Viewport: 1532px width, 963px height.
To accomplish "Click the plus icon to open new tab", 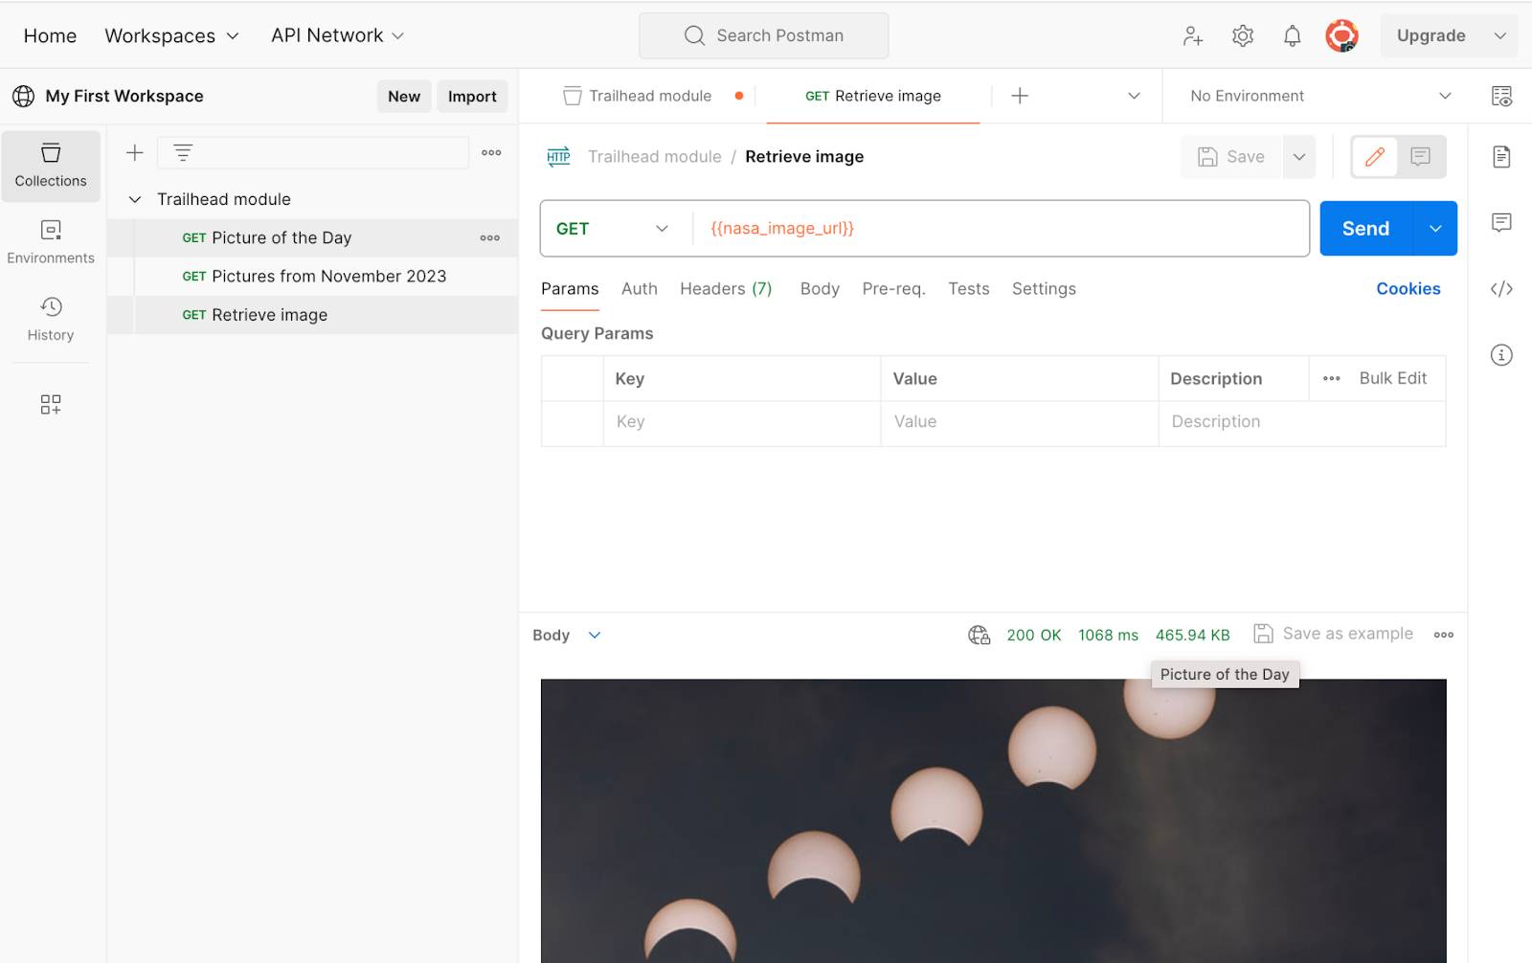I will tap(1020, 96).
